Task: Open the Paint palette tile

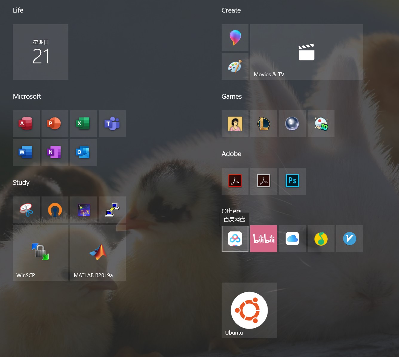Action: click(x=235, y=66)
